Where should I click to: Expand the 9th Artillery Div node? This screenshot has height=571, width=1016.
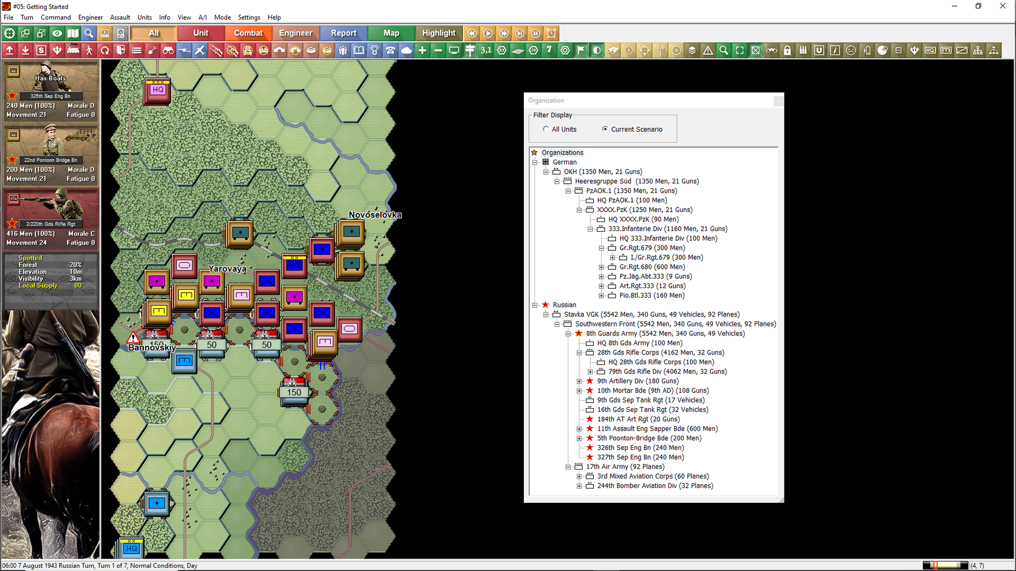[579, 381]
